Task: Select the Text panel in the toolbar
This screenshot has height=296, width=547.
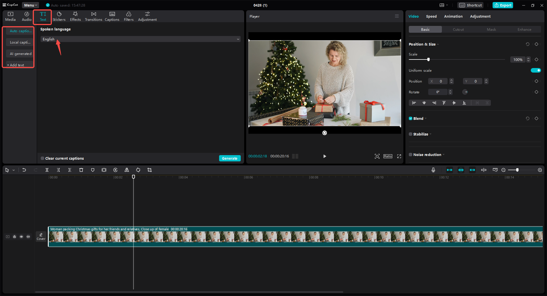Action: (42, 16)
